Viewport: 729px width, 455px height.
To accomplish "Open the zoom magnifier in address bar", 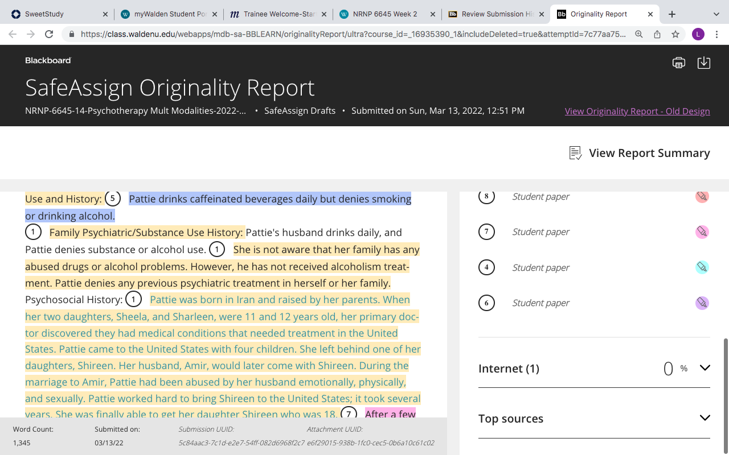I will tap(639, 34).
